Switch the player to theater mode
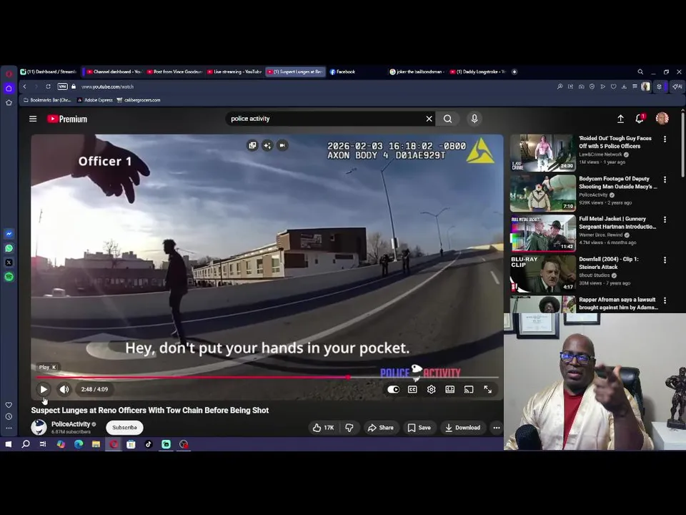Viewport: 686px width, 515px height. pos(449,389)
